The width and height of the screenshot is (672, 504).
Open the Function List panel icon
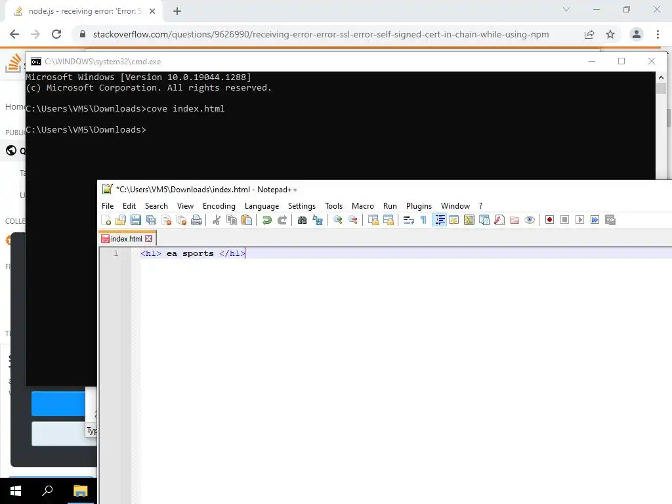tap(499, 220)
